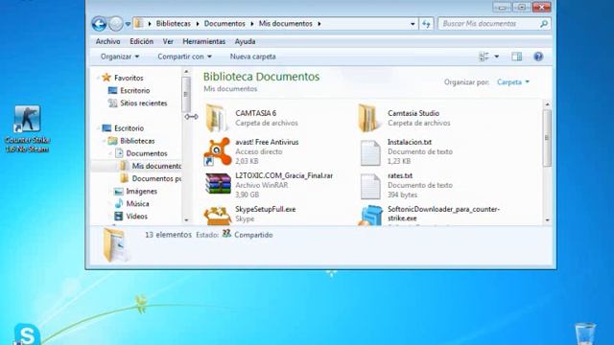Open recent locations arrow beside Forward
614x345 pixels.
[128, 24]
